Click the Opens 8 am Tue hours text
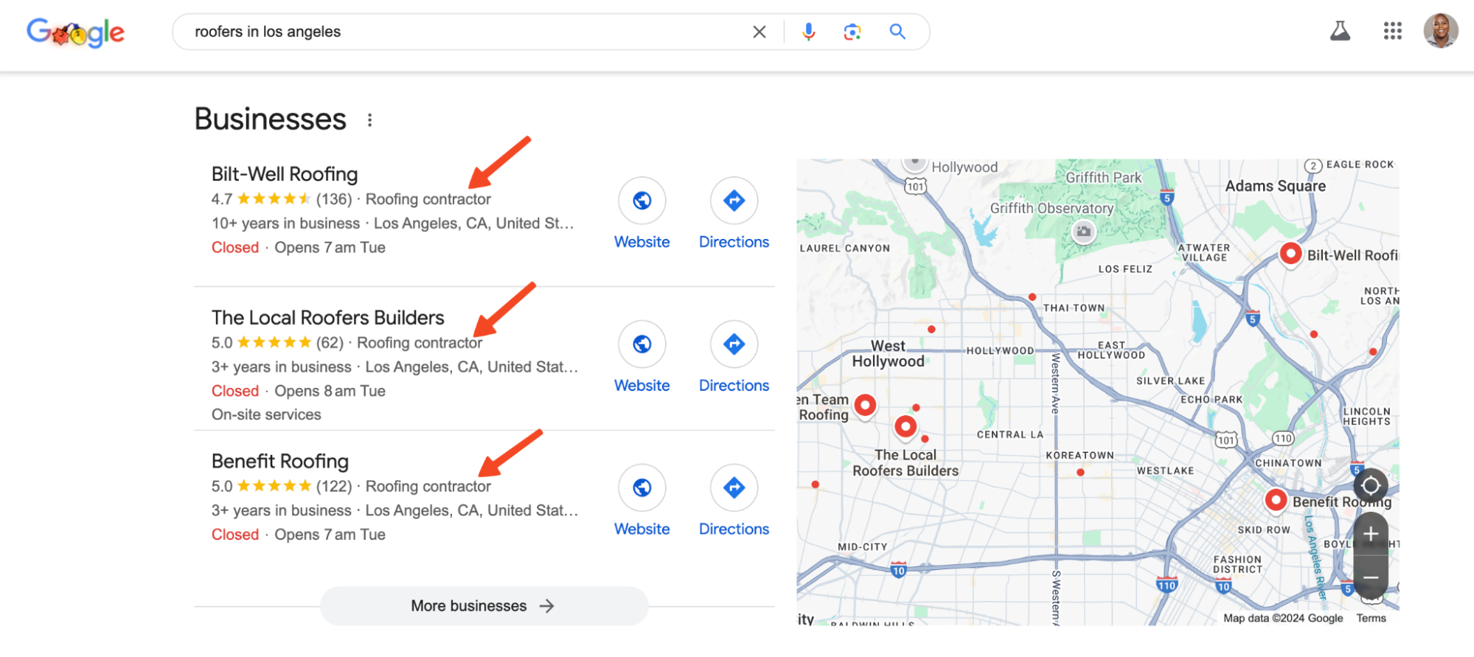The width and height of the screenshot is (1474, 657). point(330,391)
